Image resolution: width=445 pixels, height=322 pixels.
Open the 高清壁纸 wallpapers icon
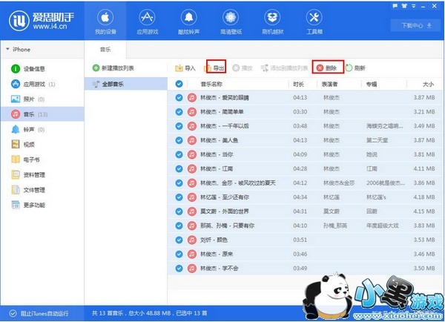click(x=231, y=22)
